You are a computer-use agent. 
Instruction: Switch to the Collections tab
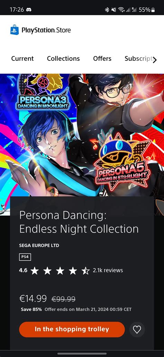[x=63, y=58]
